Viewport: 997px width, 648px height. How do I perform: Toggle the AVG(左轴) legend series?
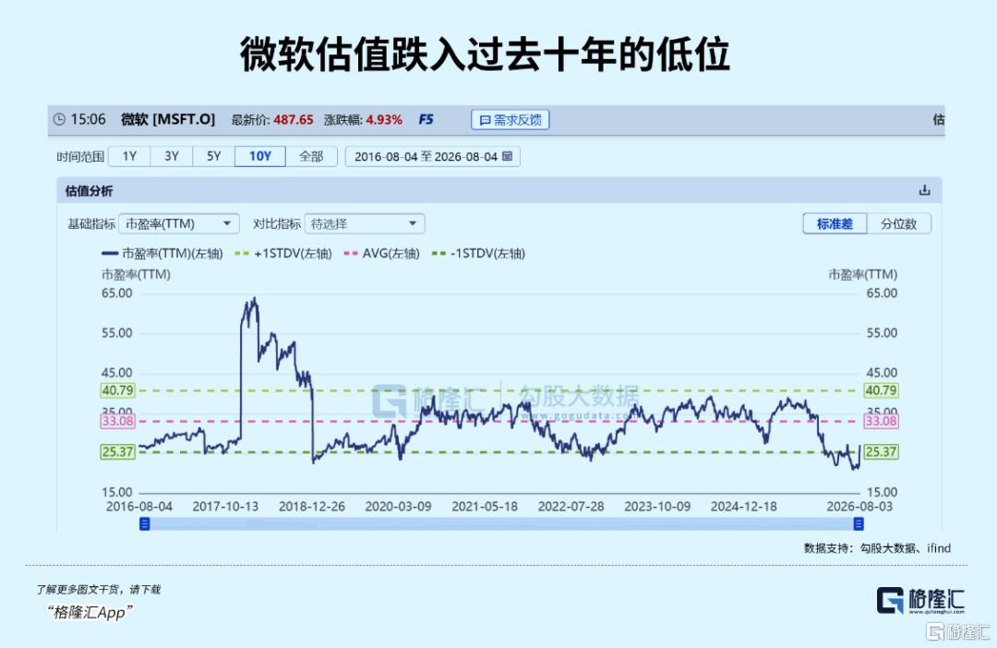pos(381,254)
